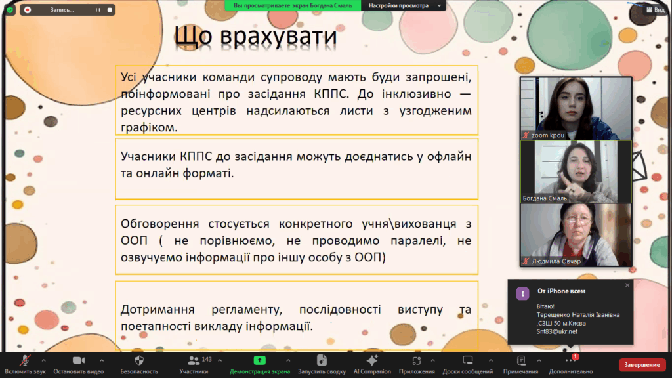Open Примечания notes icon
Image resolution: width=672 pixels, height=378 pixels.
point(521,361)
